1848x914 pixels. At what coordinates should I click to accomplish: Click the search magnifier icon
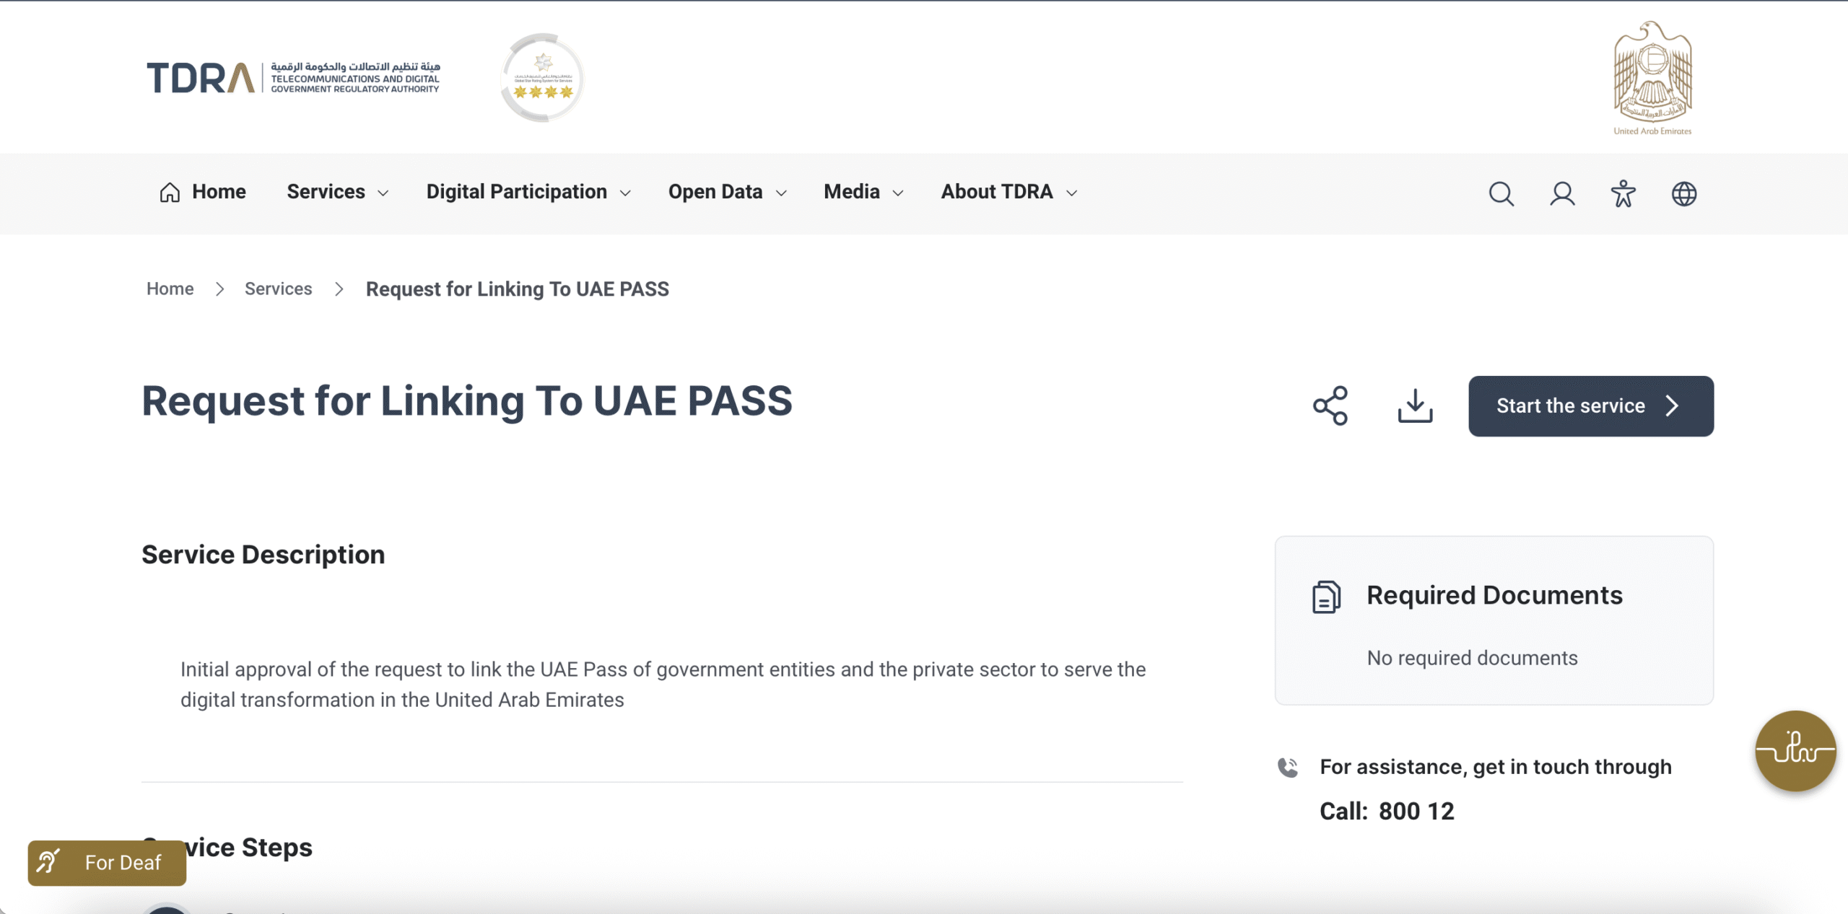coord(1501,193)
